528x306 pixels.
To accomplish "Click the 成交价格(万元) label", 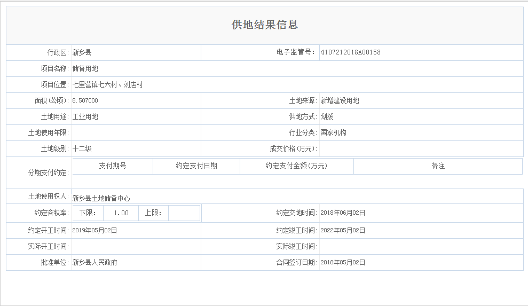I will coord(293,148).
